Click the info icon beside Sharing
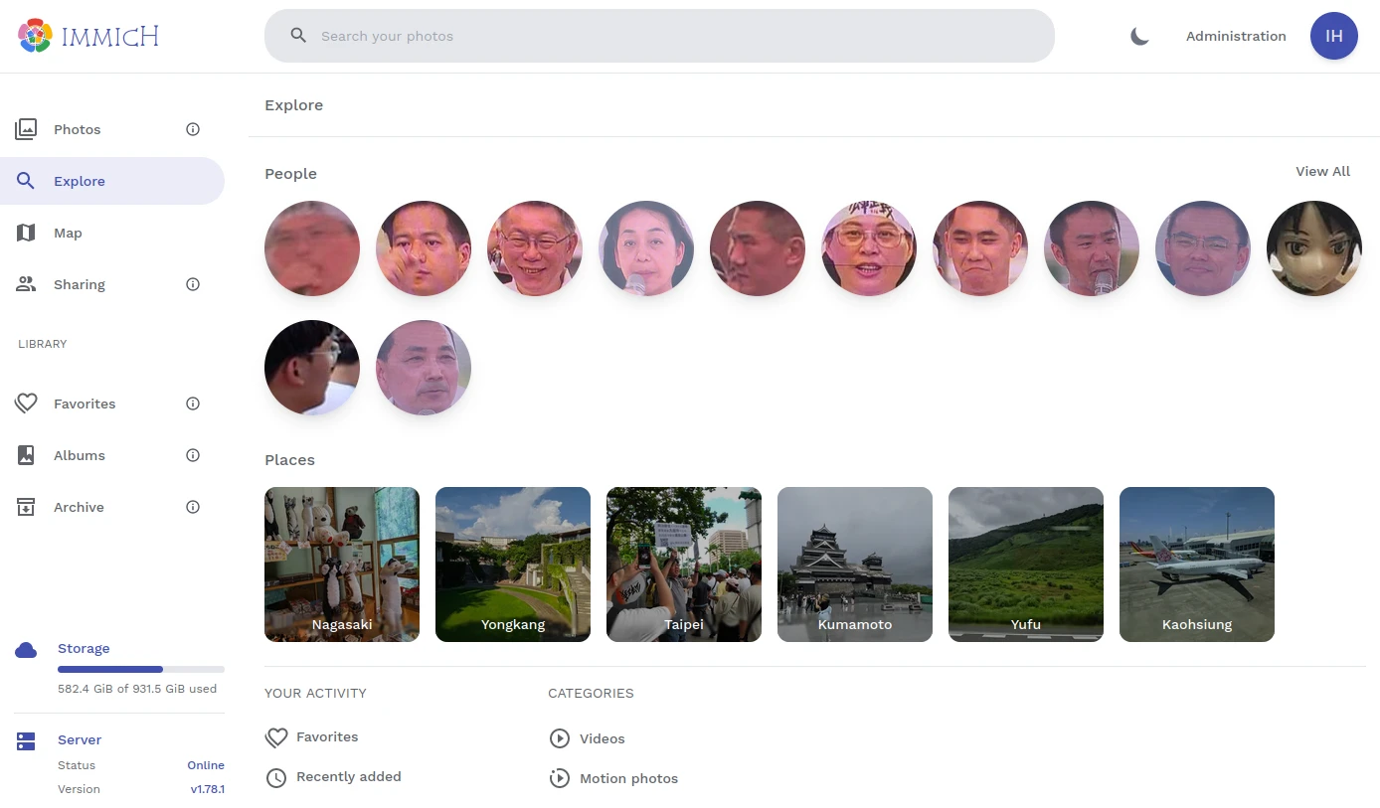 click(x=193, y=284)
